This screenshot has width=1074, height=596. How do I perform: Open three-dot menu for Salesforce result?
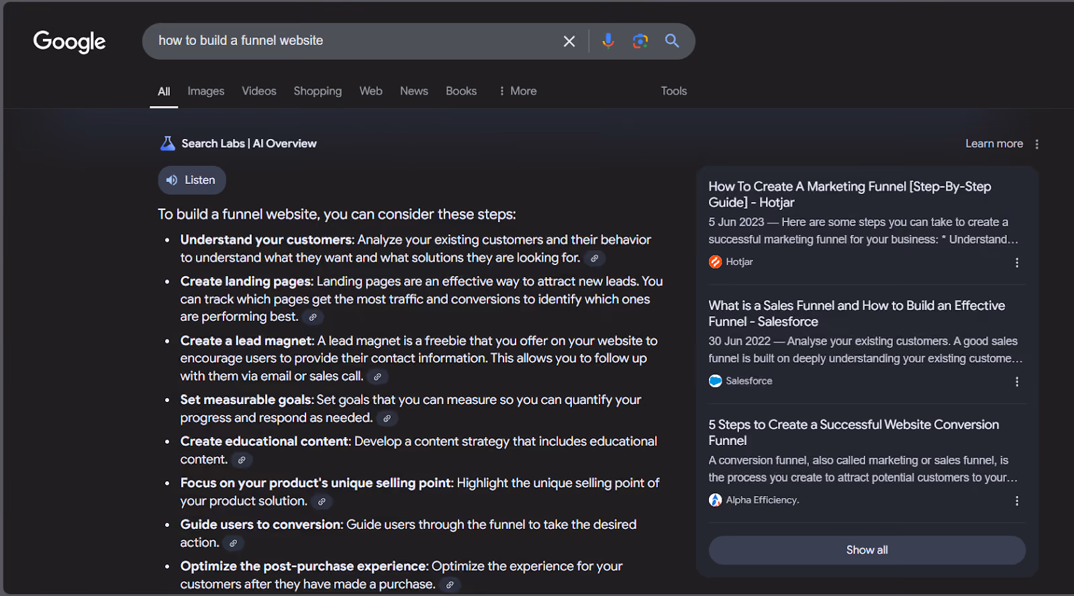coord(1017,381)
